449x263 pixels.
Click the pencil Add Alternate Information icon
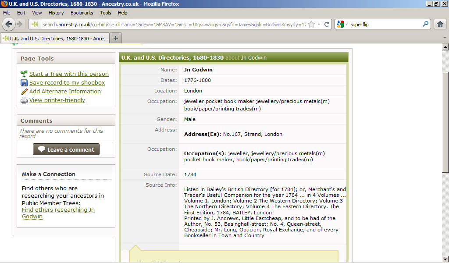tap(24, 92)
